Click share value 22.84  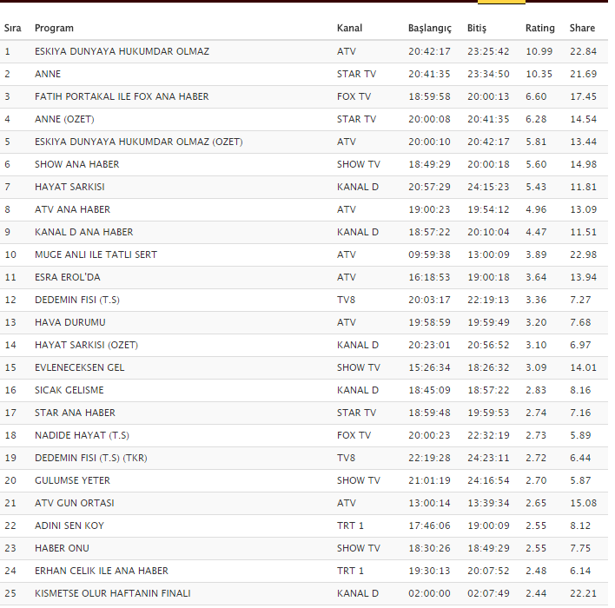point(583,51)
